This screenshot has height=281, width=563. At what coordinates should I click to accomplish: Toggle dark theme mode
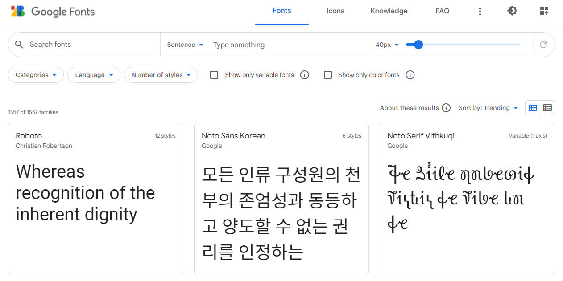pos(512,10)
